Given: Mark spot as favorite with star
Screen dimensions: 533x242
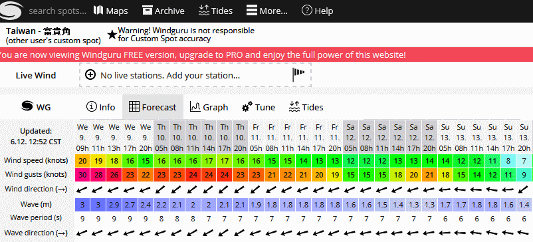Looking at the screenshot, I should (112, 35).
